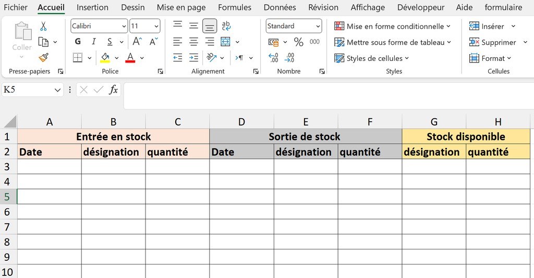
Task: Select the Entrée en stock merged cell
Action: pyautogui.click(x=113, y=136)
